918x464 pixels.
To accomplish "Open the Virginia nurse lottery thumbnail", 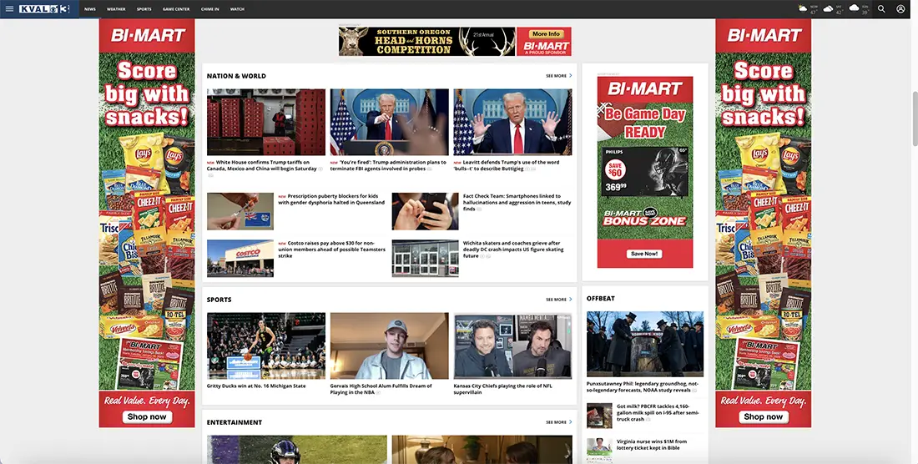I will coord(599,449).
